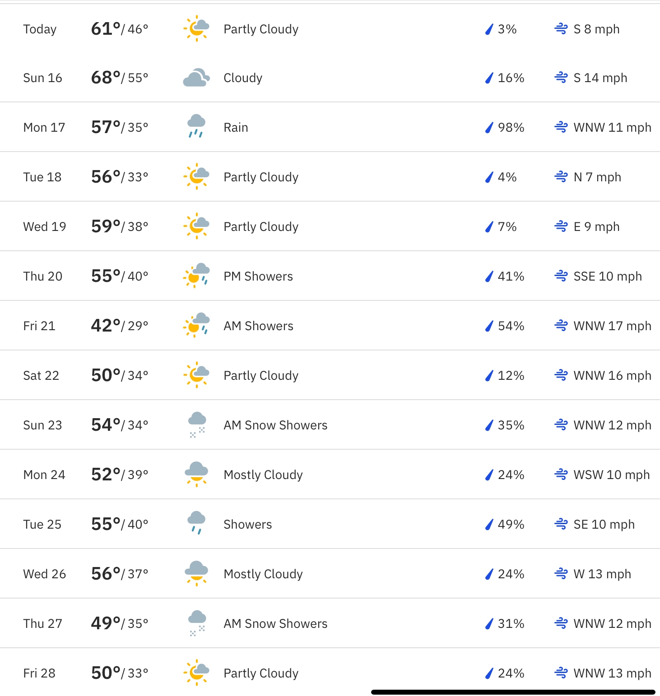Screen dimensions: 660x696
Task: Open the Fri 28 day label
Action: tap(39, 673)
